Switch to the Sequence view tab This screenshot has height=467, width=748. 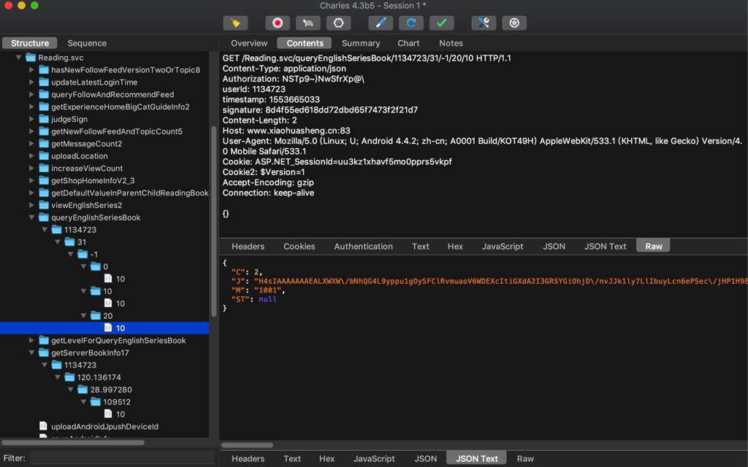(x=87, y=43)
